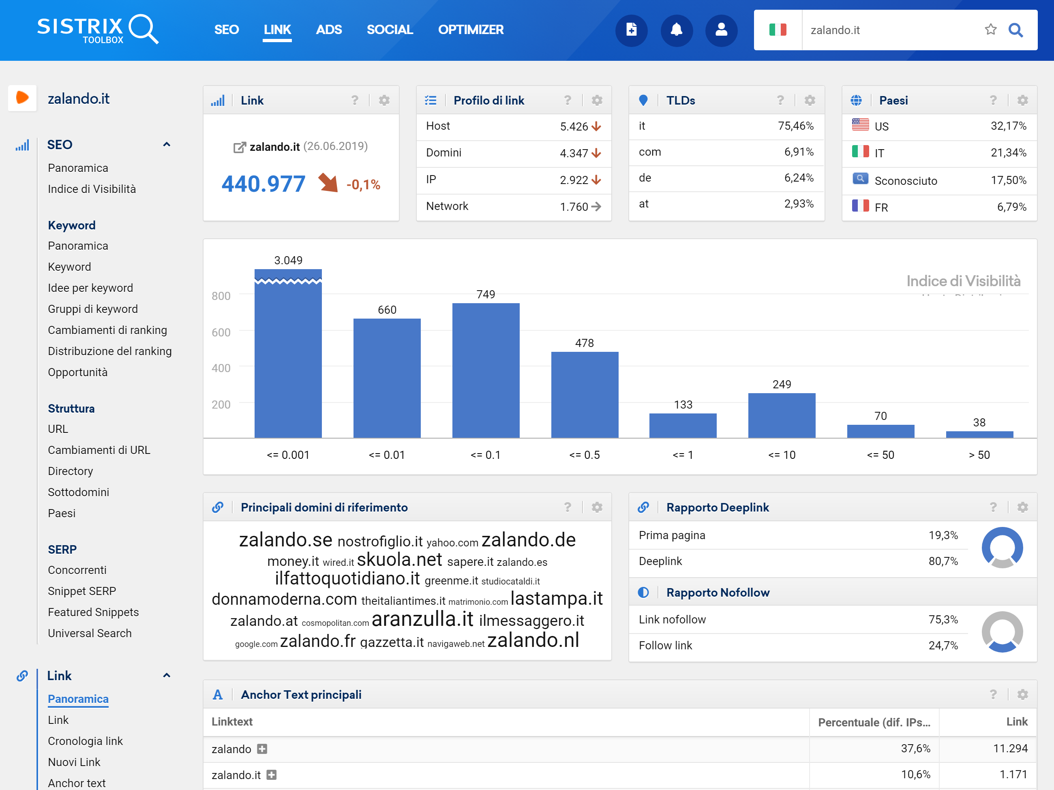Open help for the TLDs box
The image size is (1054, 790).
click(780, 100)
